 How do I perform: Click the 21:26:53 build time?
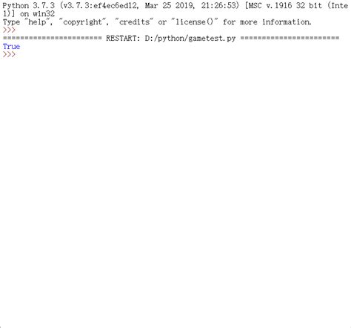coord(218,5)
